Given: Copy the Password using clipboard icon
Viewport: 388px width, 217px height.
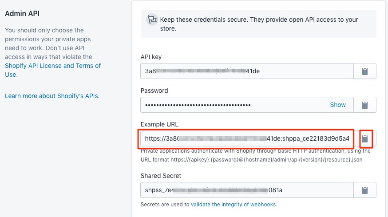Looking at the screenshot, I should tap(365, 105).
